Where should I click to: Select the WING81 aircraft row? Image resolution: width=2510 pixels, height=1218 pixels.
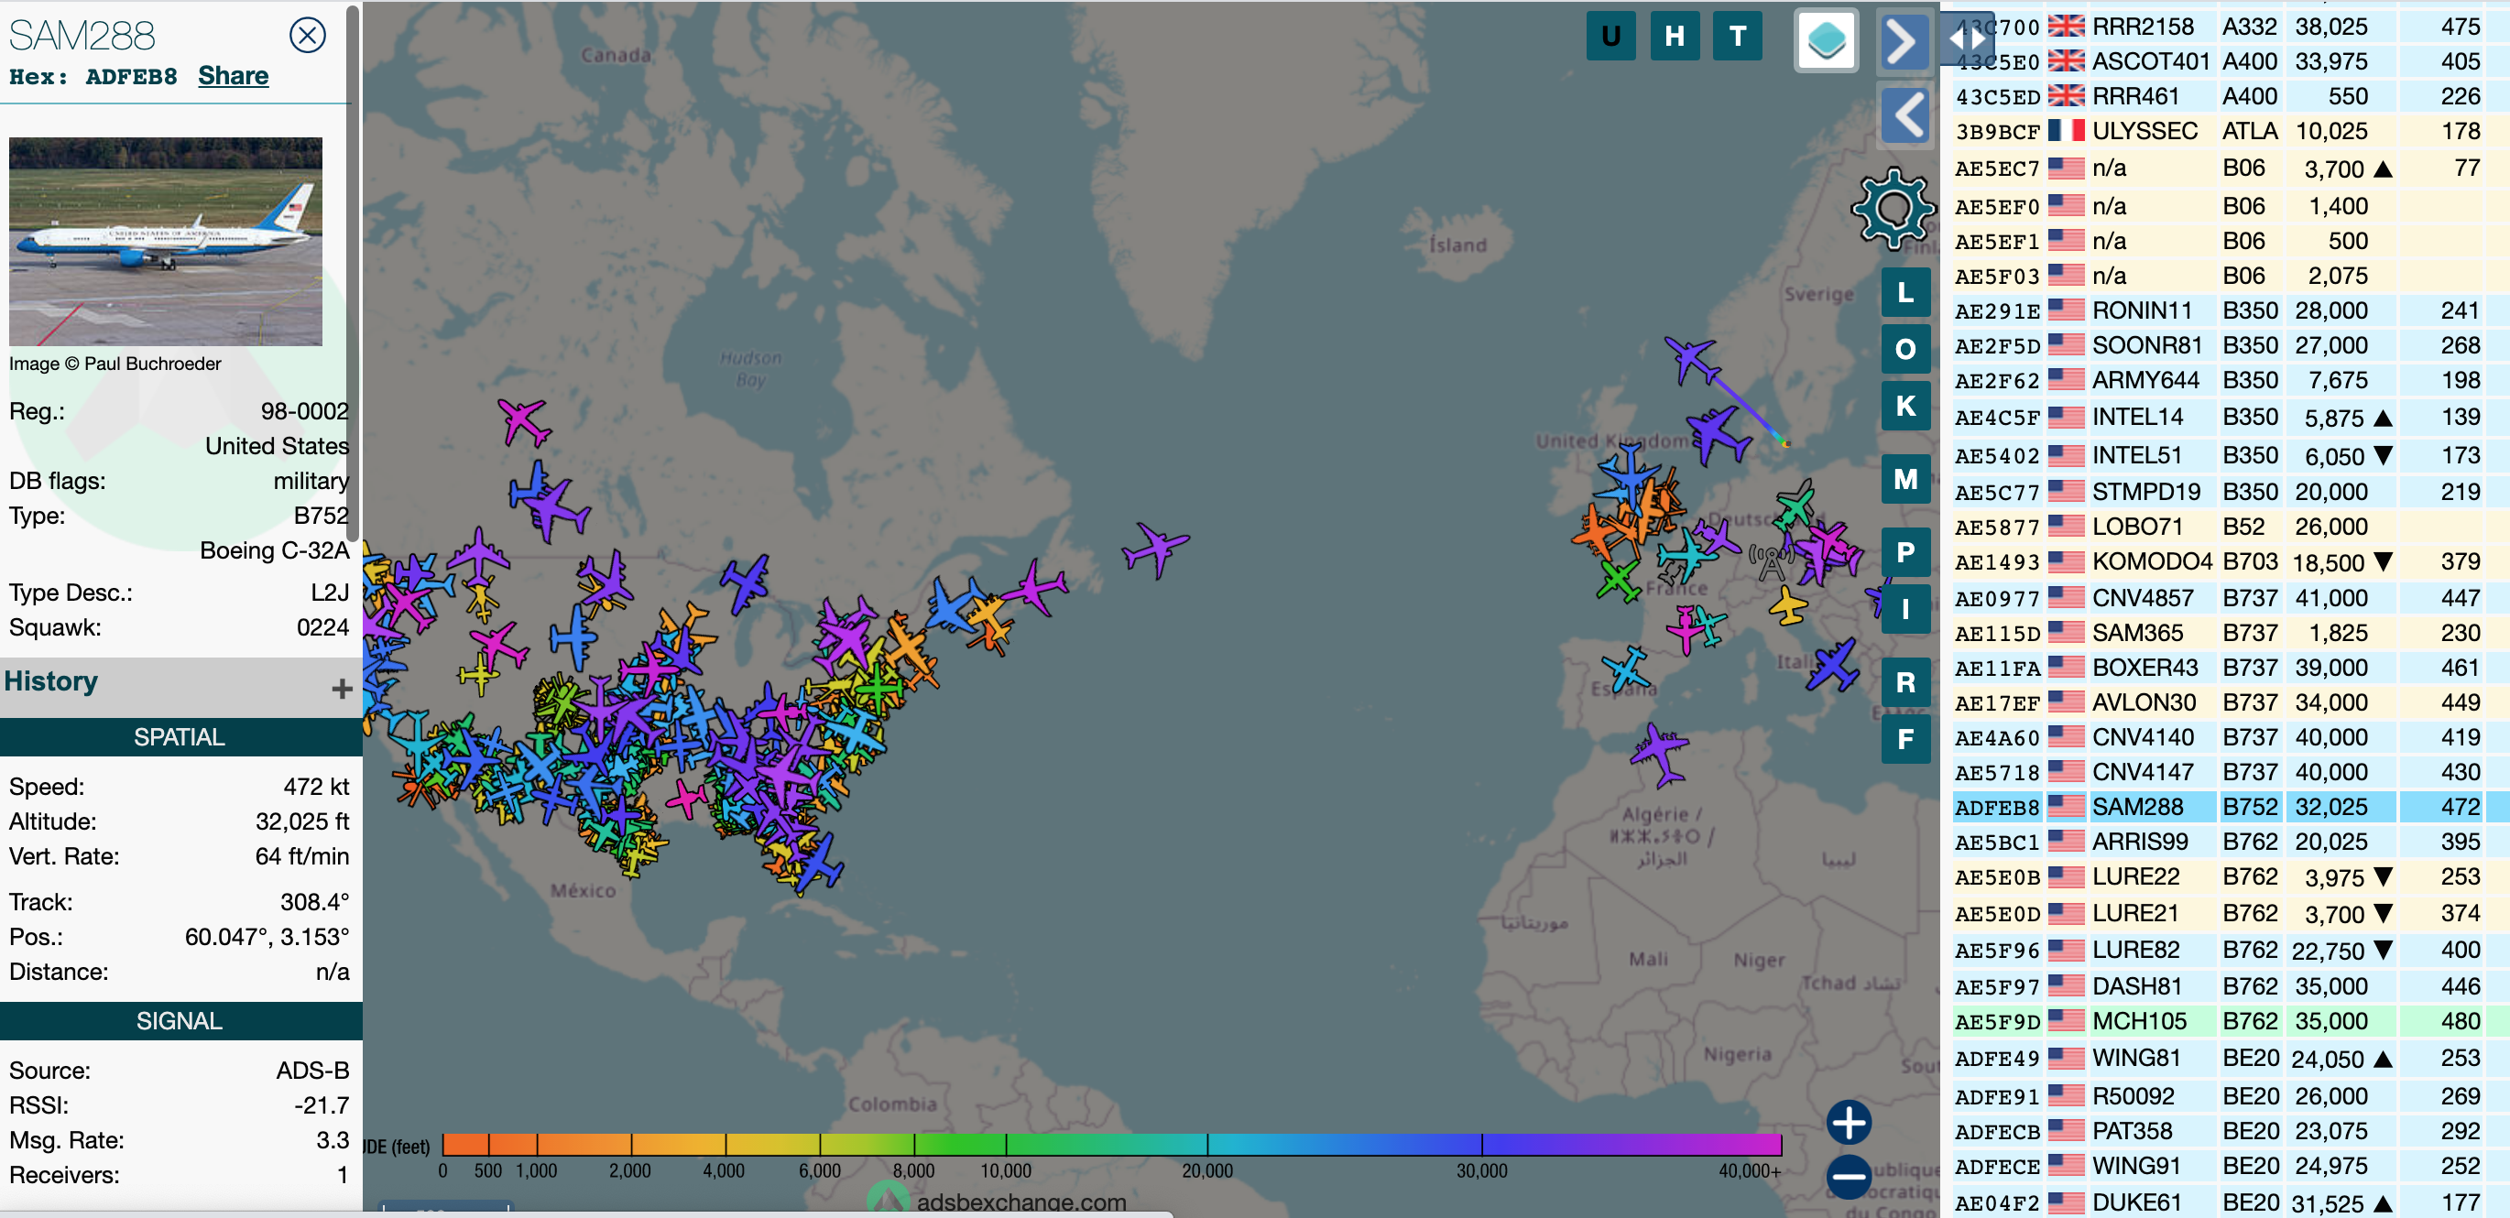pos(2230,1059)
